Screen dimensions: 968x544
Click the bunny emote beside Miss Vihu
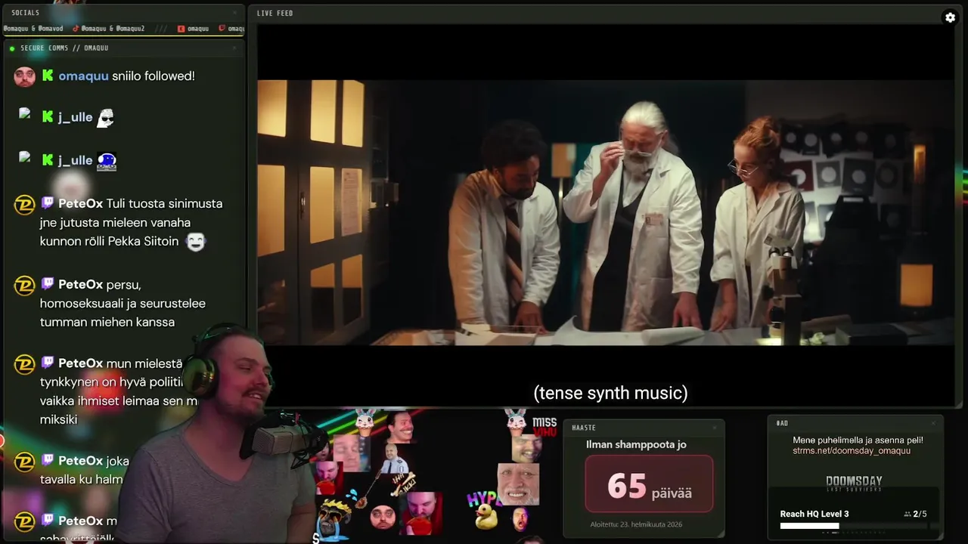point(516,422)
